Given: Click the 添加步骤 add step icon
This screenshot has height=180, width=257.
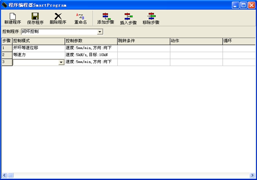Looking at the screenshot, I should pos(105,16).
